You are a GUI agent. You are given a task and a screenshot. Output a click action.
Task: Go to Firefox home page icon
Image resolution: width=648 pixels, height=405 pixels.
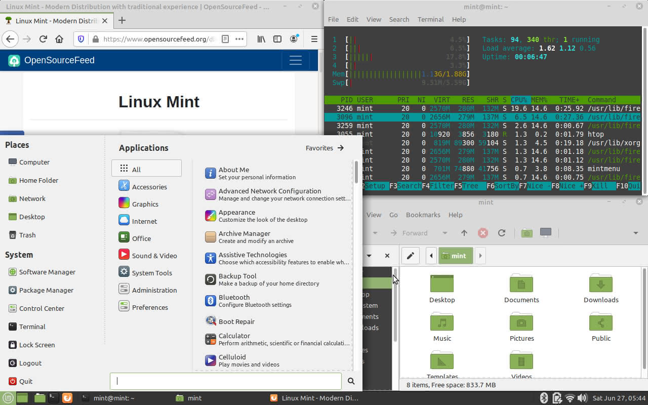[x=59, y=39]
